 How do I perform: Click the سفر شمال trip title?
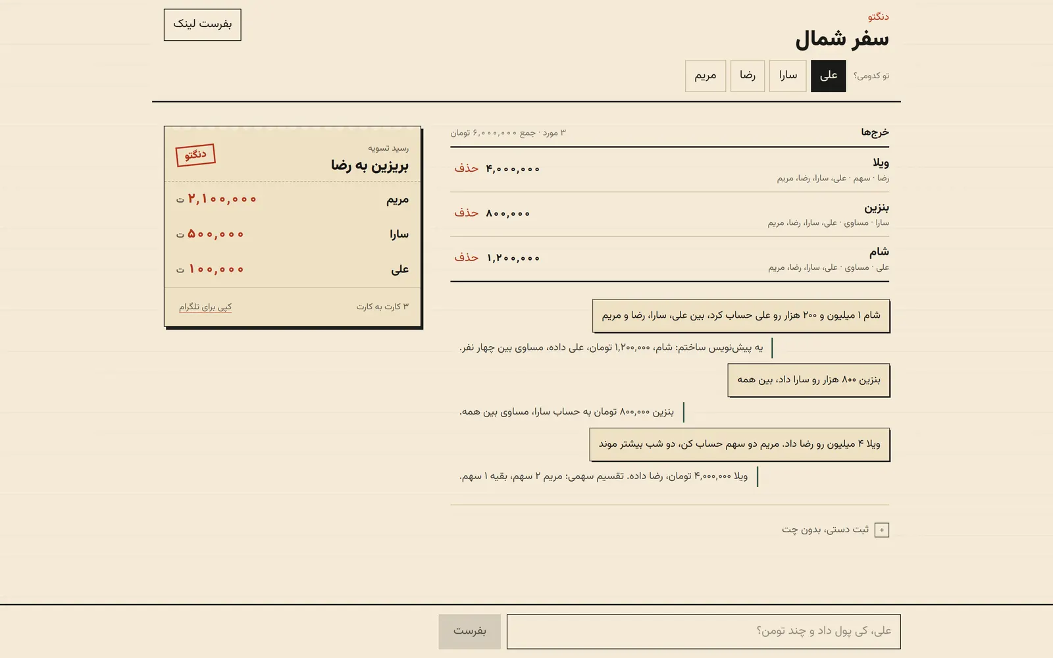tap(842, 39)
